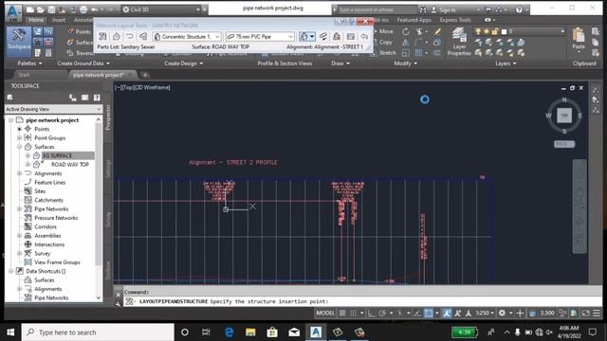
Task: Click the Open folder icon in quick access toolbar
Action: click(x=40, y=9)
